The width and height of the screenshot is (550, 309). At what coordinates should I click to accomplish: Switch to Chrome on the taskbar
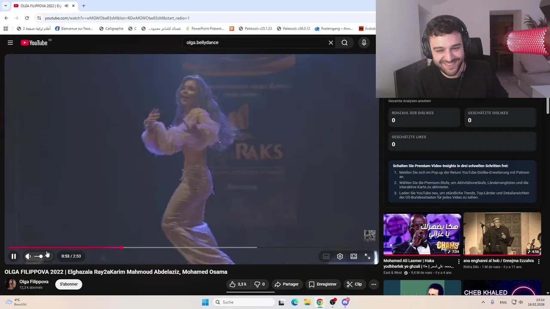[x=320, y=302]
